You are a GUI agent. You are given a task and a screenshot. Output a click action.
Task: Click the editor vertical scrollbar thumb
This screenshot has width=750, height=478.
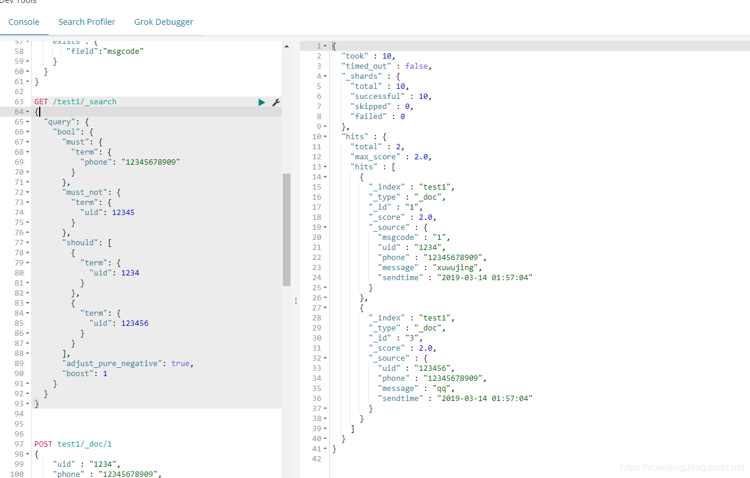point(286,230)
